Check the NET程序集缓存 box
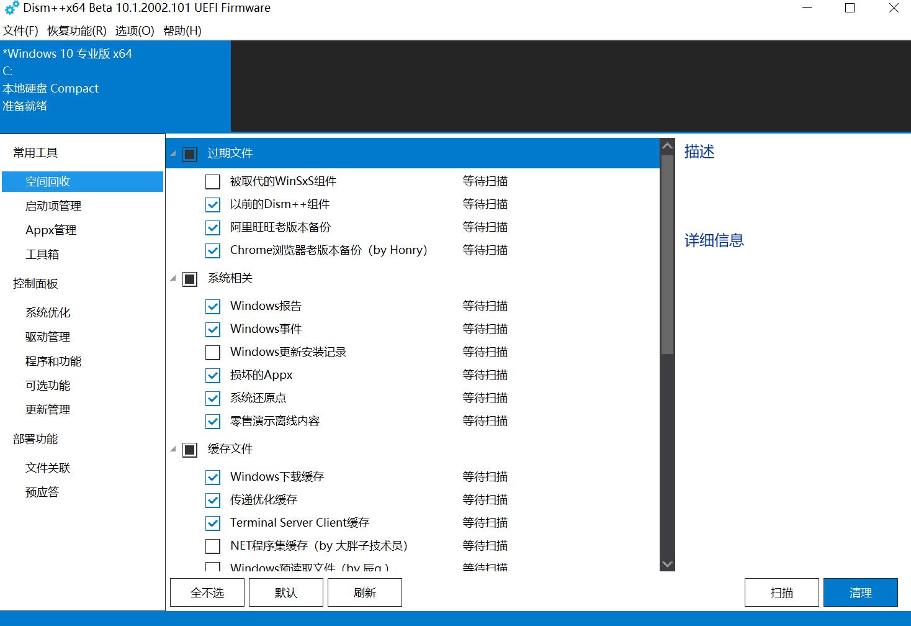This screenshot has width=911, height=626. click(213, 546)
